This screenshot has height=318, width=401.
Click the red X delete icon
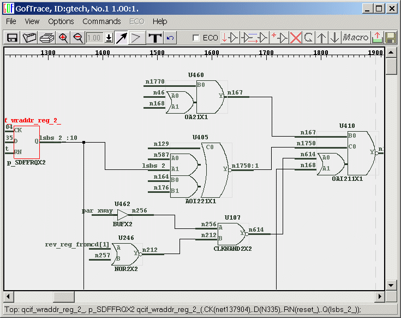click(296, 38)
